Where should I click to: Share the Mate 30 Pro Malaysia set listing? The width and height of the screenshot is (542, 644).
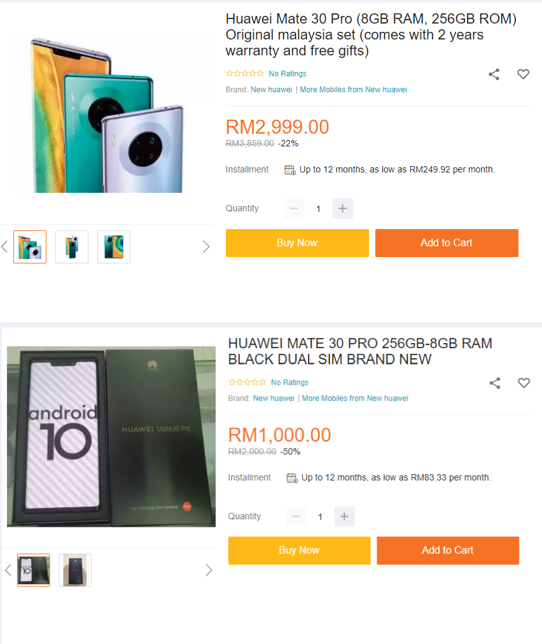point(494,74)
